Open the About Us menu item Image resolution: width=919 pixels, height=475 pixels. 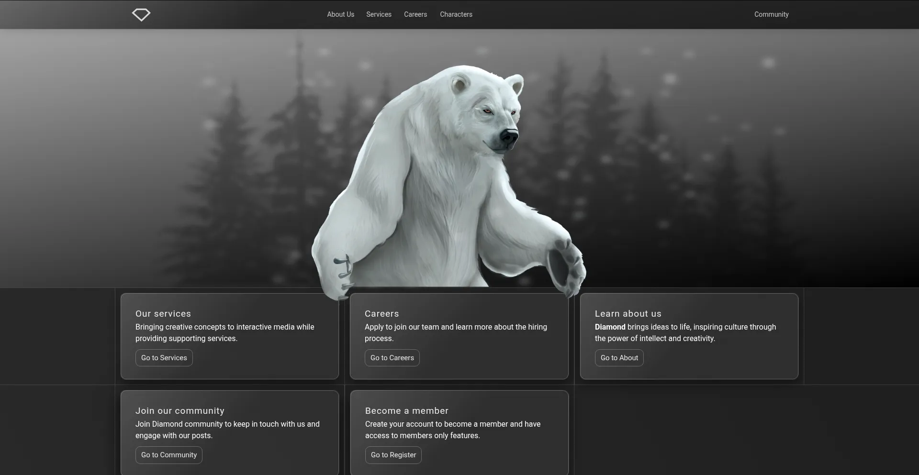[341, 14]
